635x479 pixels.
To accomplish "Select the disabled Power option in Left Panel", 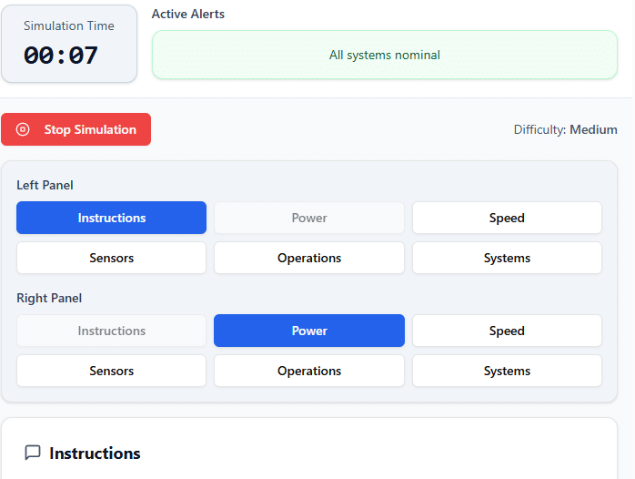I will click(309, 218).
